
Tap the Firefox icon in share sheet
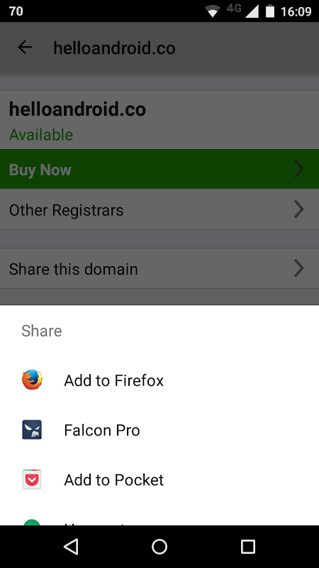pos(32,380)
